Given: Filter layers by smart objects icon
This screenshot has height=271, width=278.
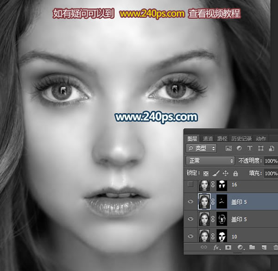Looking at the screenshot, I should point(272,148).
